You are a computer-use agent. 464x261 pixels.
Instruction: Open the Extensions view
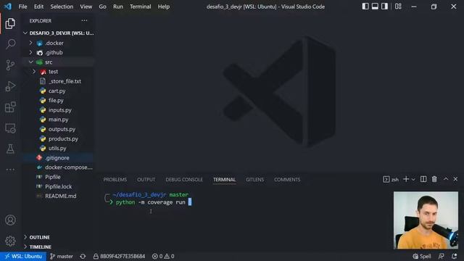point(10,107)
